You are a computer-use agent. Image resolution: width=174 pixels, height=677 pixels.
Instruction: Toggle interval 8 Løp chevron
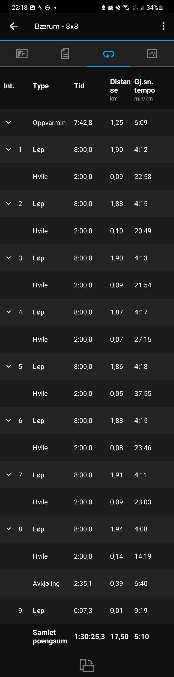point(9,529)
